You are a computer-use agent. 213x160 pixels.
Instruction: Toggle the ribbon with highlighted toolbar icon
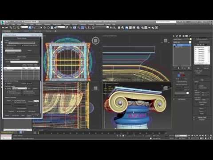click(126, 28)
